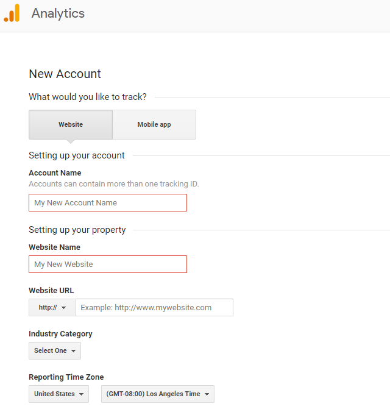Focus the Account Name input field
This screenshot has height=412, width=390.
108,203
